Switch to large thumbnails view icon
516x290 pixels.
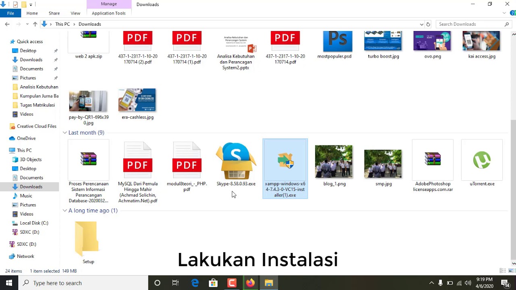(x=512, y=271)
